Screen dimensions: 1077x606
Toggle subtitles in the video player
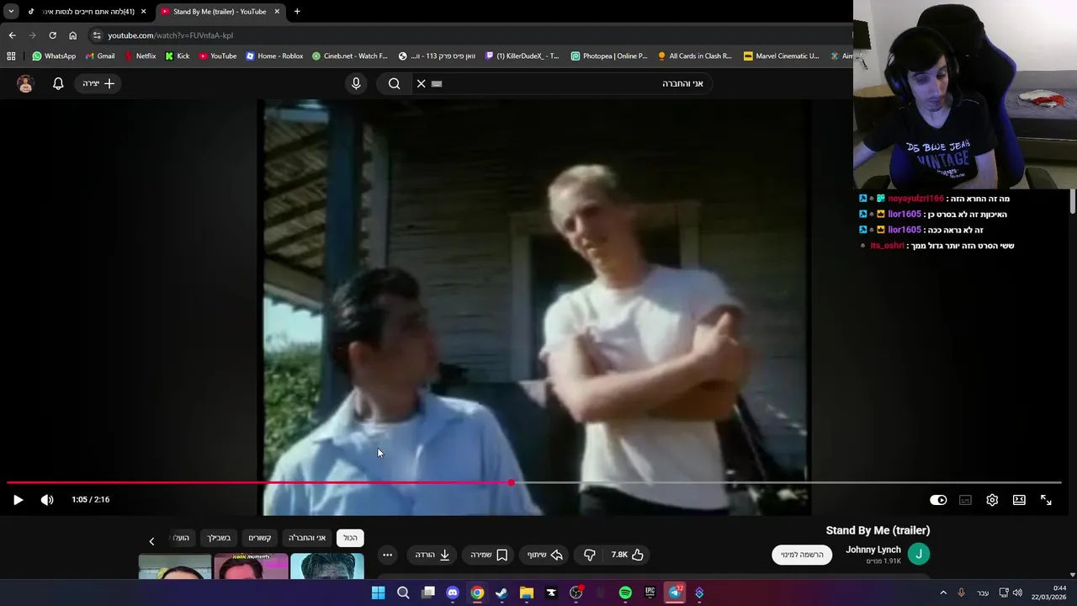click(965, 500)
